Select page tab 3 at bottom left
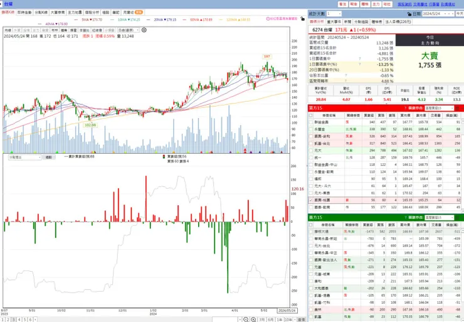 pos(13,319)
